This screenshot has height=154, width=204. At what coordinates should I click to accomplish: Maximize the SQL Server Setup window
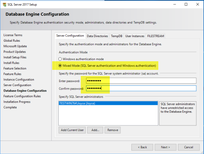click(x=186, y=4)
